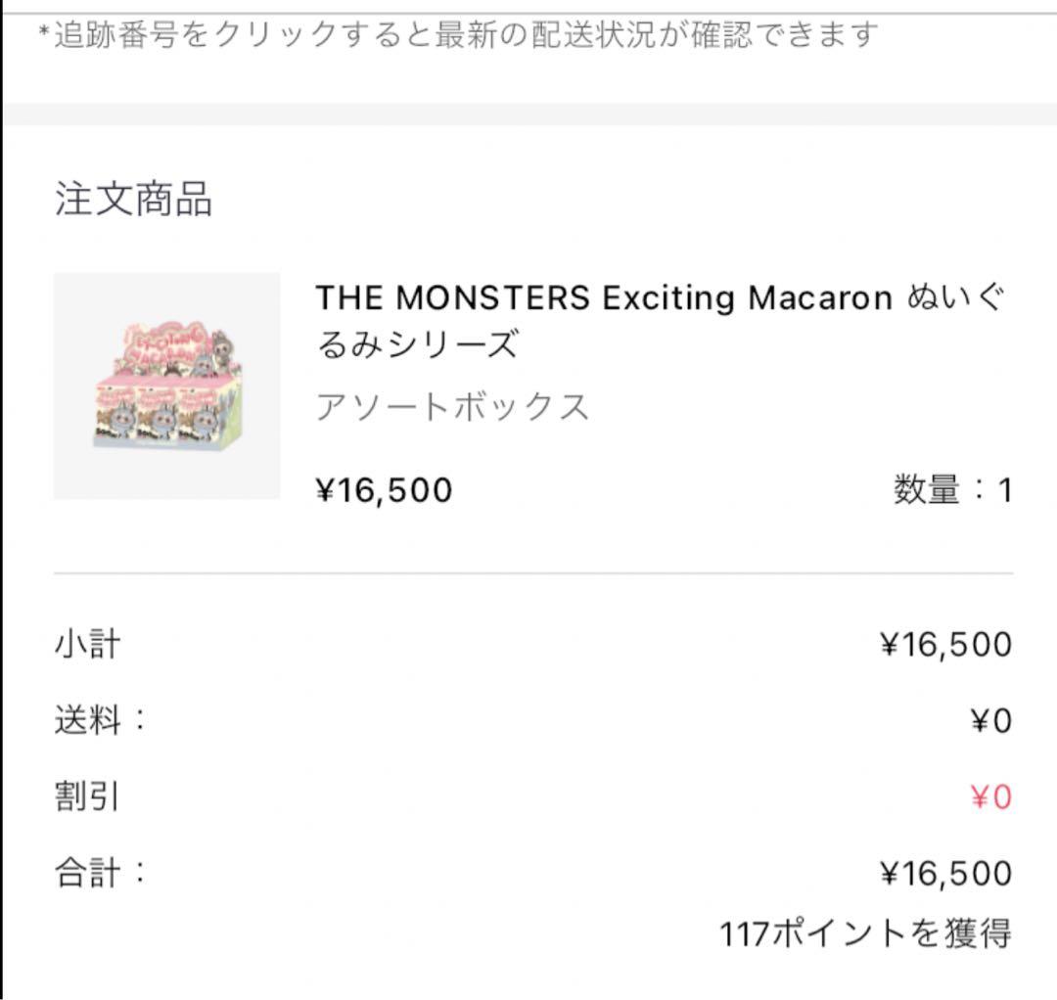The height and width of the screenshot is (1000, 1057).
Task: Click the shipping fee ¥0 value
Action: coord(990,721)
